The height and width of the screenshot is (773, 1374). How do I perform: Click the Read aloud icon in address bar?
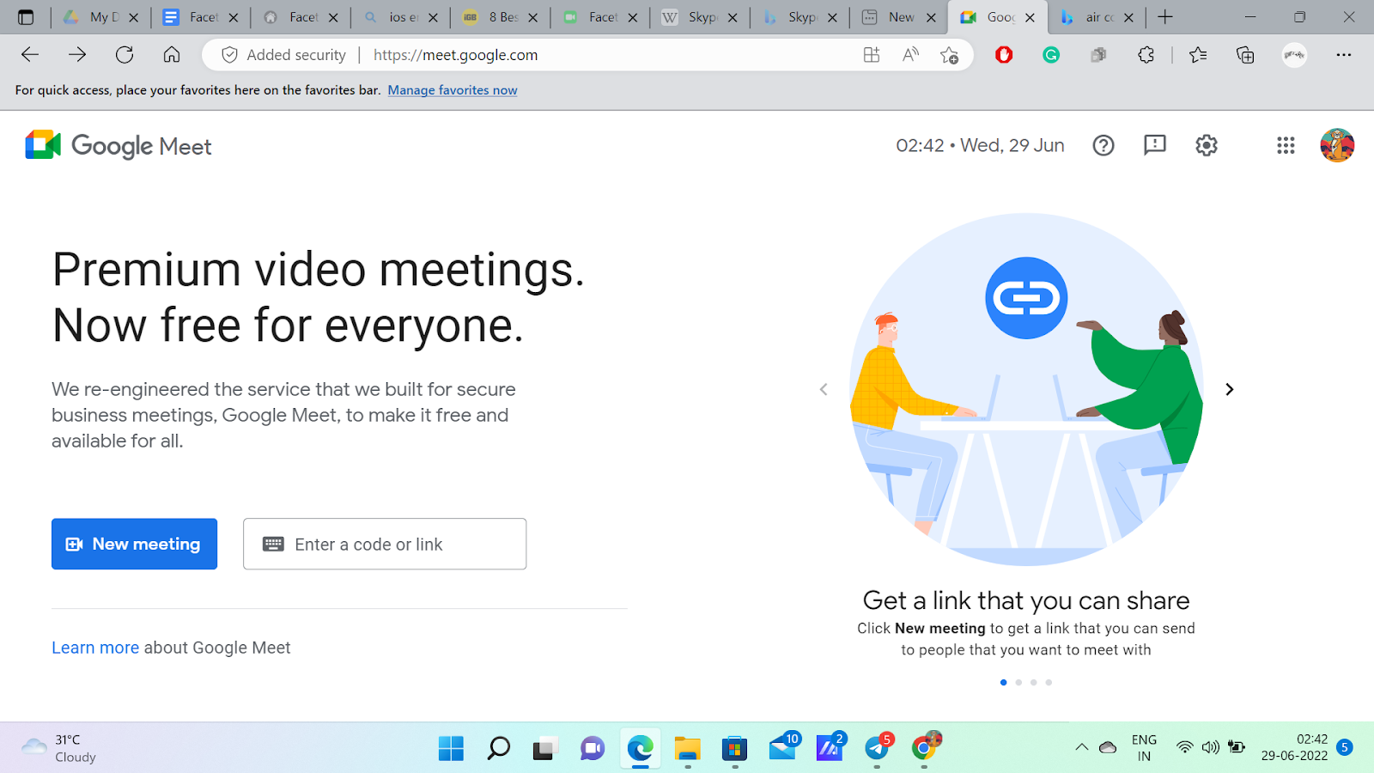(x=910, y=55)
